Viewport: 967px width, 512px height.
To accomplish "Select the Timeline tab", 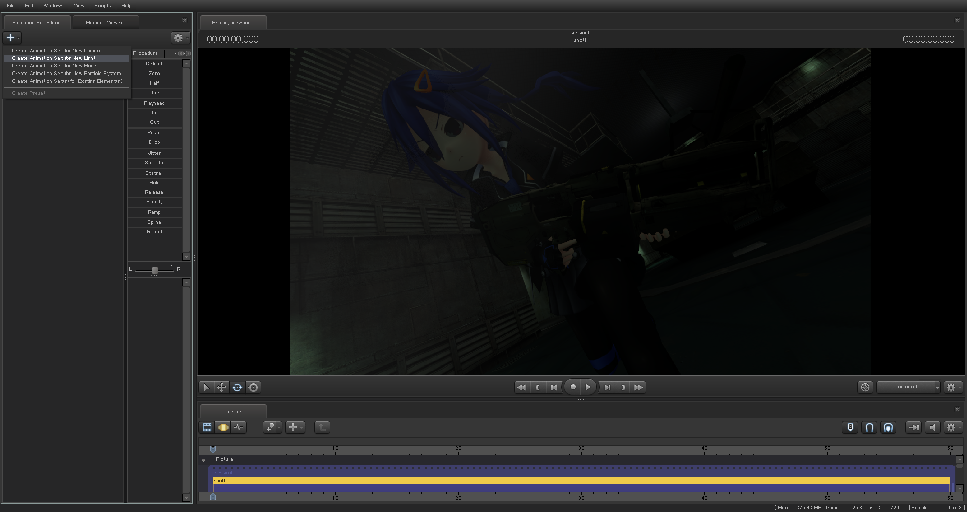I will (x=232, y=411).
